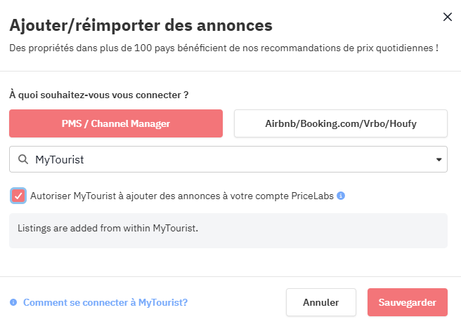Click the "À quoi souhaitez-vous vous connecter ?" label

pos(98,94)
